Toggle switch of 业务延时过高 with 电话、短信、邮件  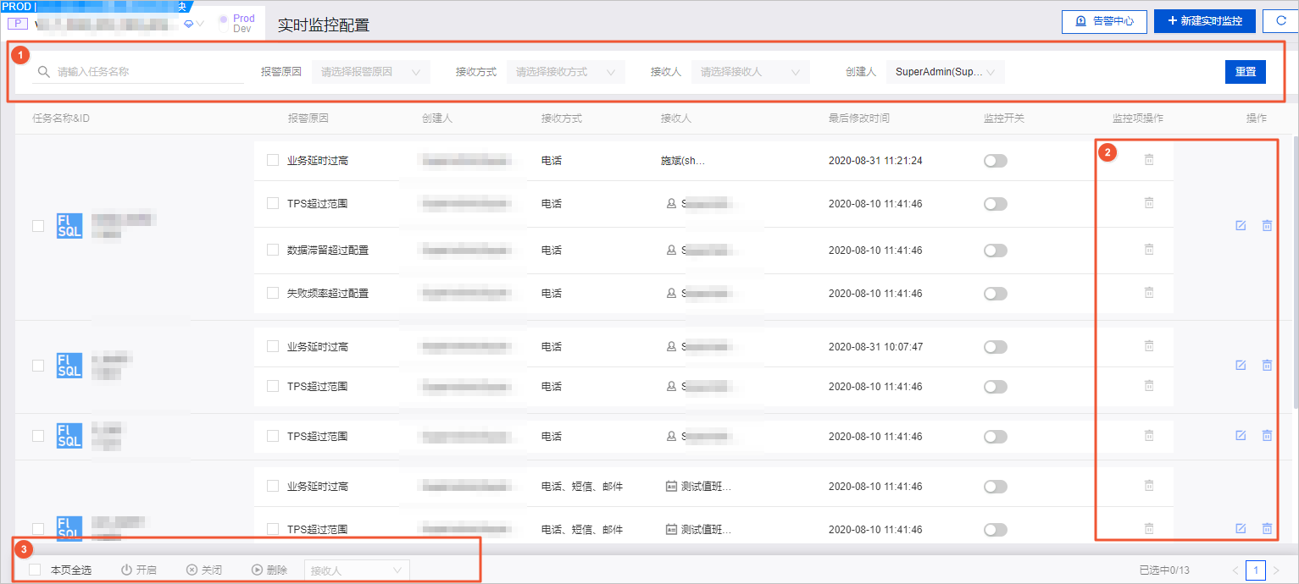coord(996,487)
